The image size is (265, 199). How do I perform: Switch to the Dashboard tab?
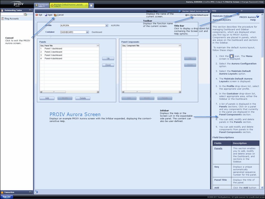coord(42,5)
